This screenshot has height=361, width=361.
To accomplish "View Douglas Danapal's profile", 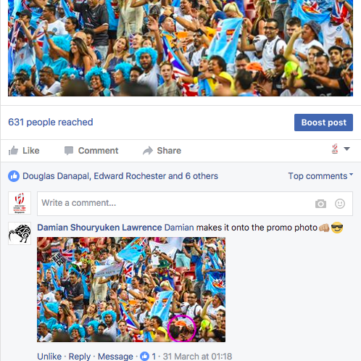I will point(56,176).
